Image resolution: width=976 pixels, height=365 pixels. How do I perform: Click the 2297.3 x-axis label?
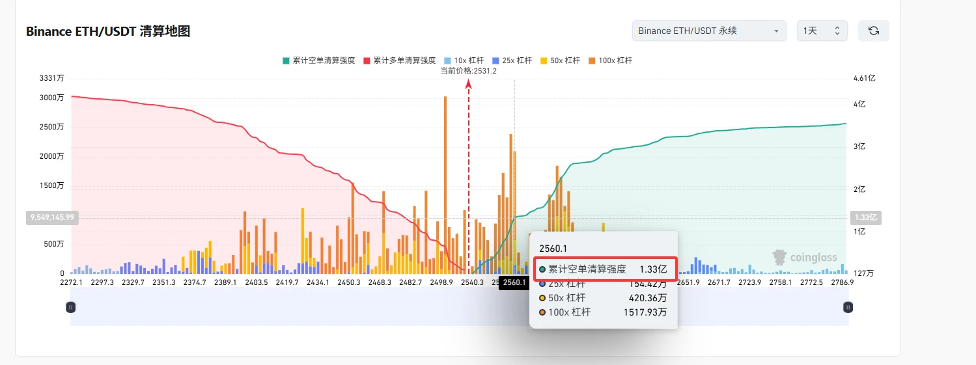coord(102,282)
